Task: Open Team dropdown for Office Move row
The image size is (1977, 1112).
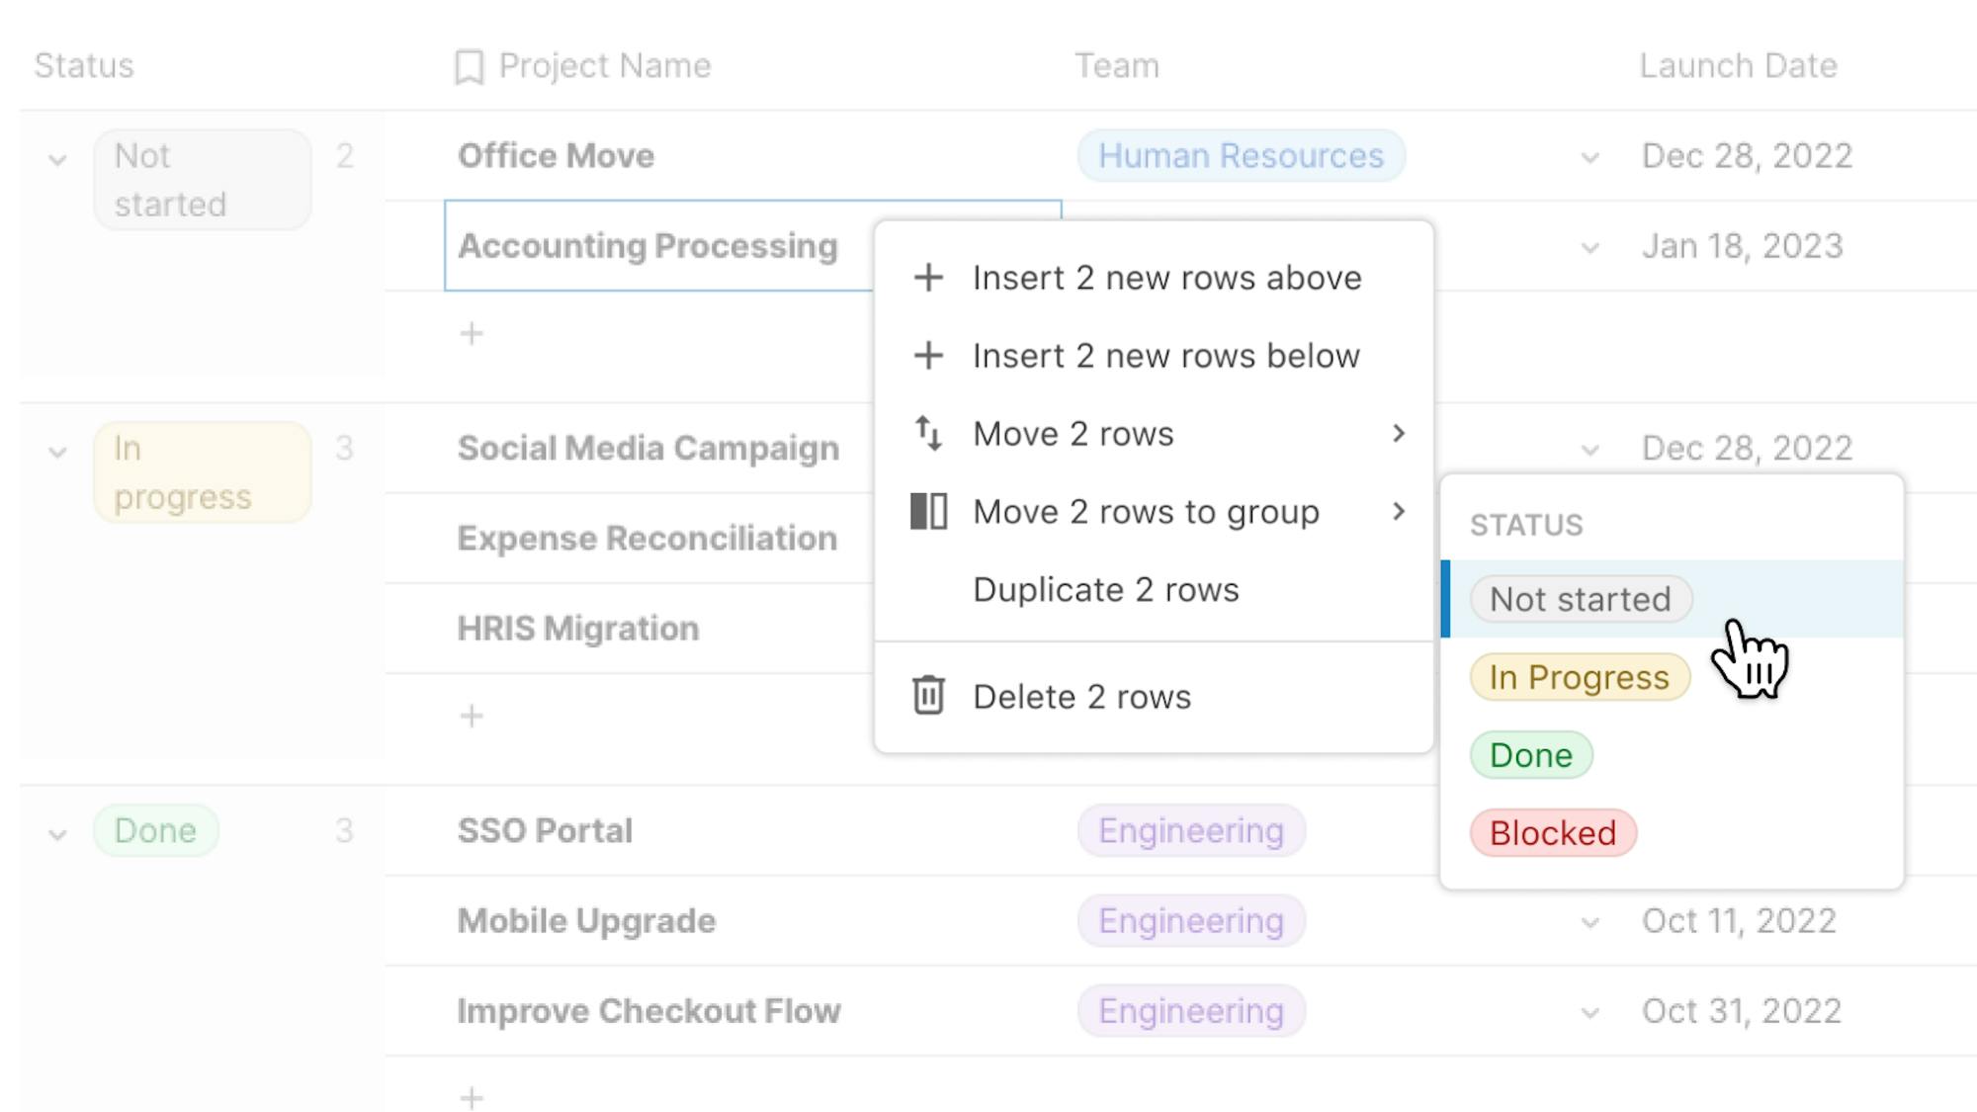Action: pyautogui.click(x=1590, y=158)
